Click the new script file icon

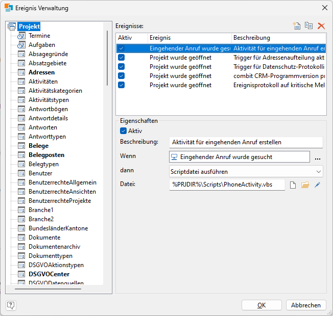pyautogui.click(x=293, y=185)
